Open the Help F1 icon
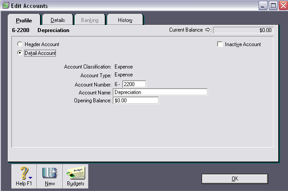288x191 pixels. click(x=24, y=176)
